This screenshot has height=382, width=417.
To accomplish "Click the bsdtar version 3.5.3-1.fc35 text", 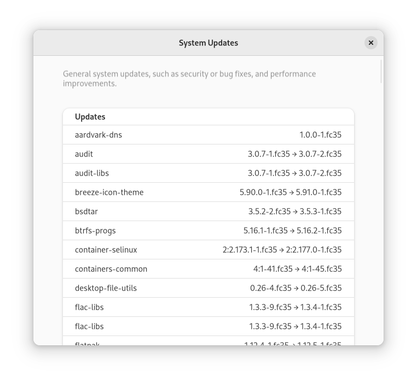I will (x=320, y=211).
